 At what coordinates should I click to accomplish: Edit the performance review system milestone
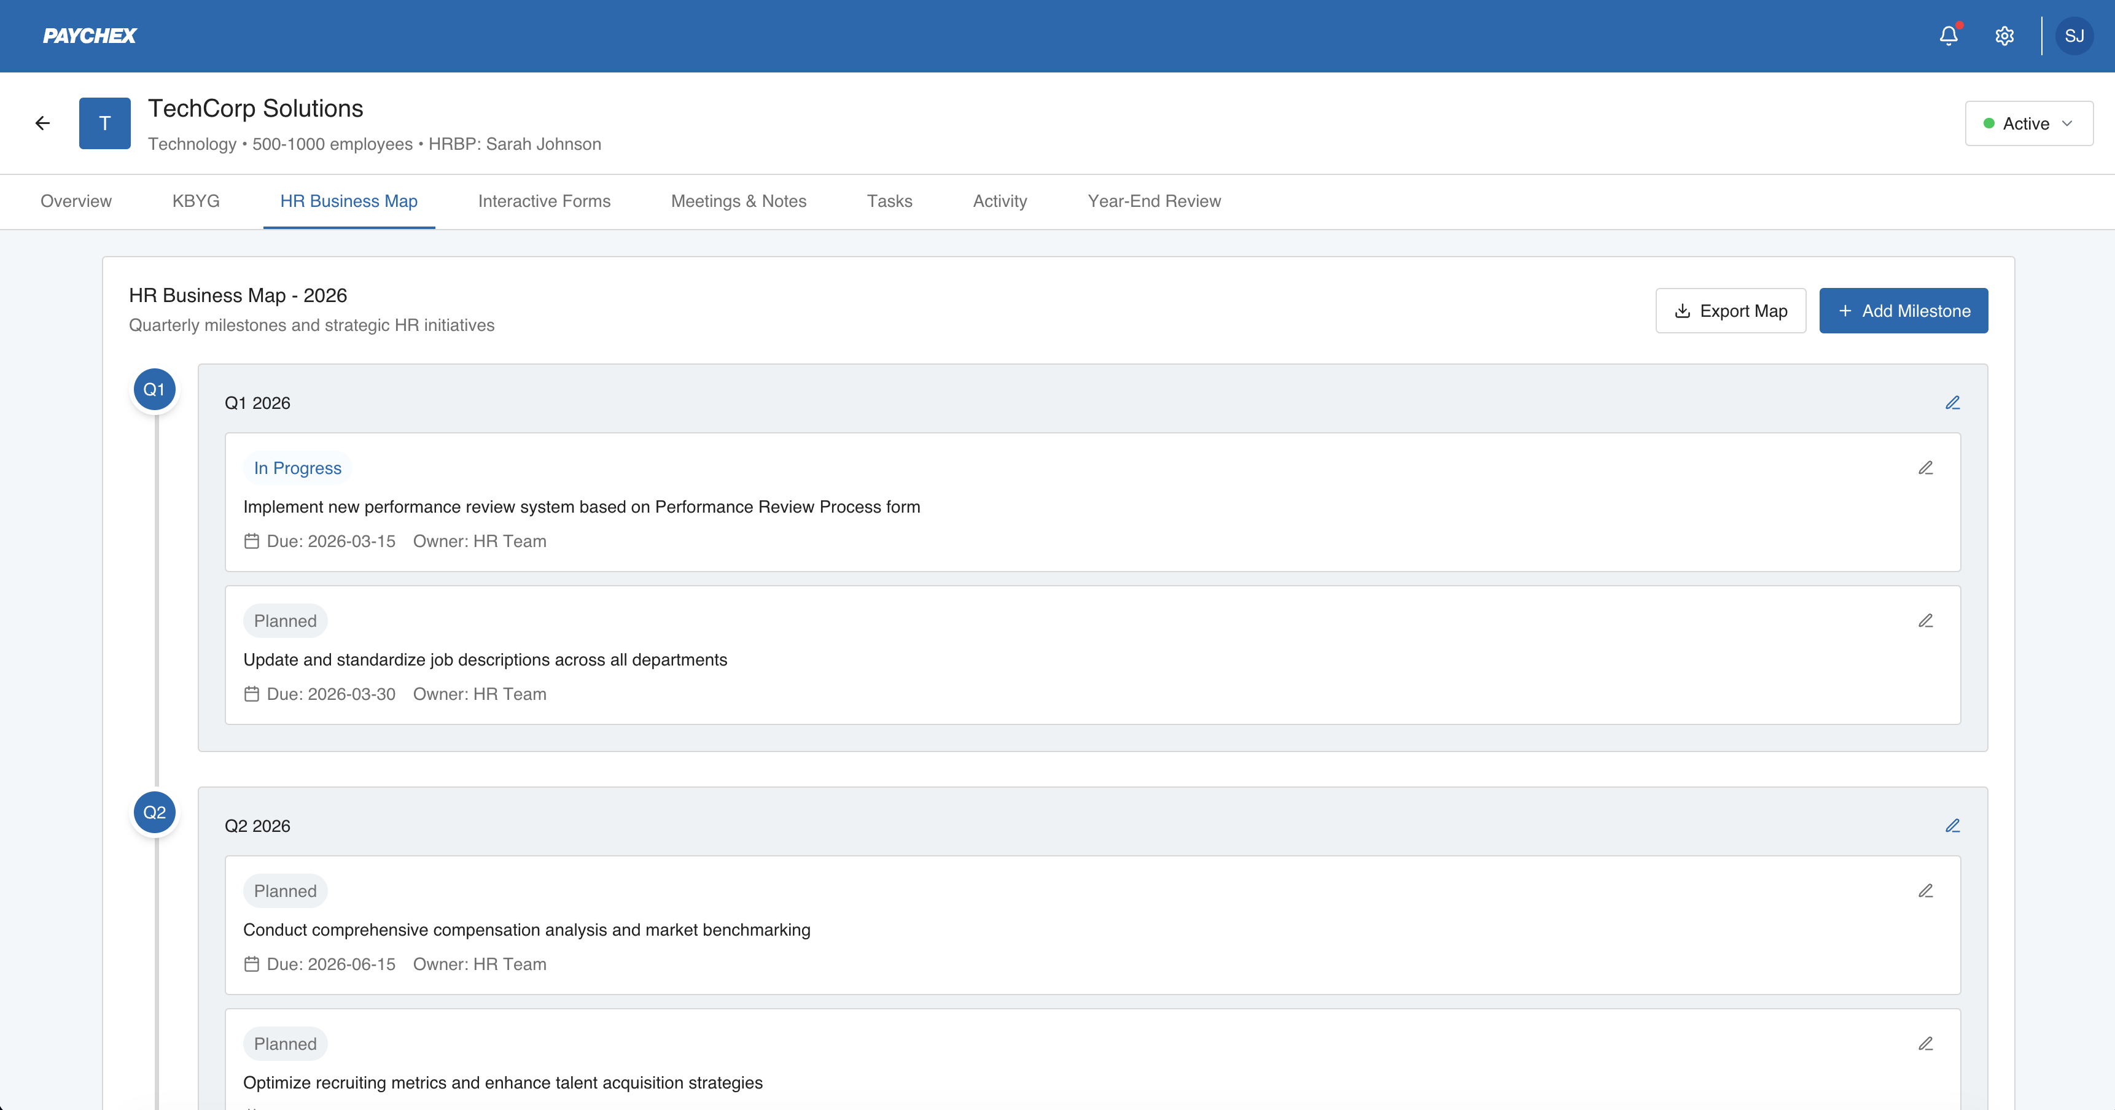point(1925,468)
